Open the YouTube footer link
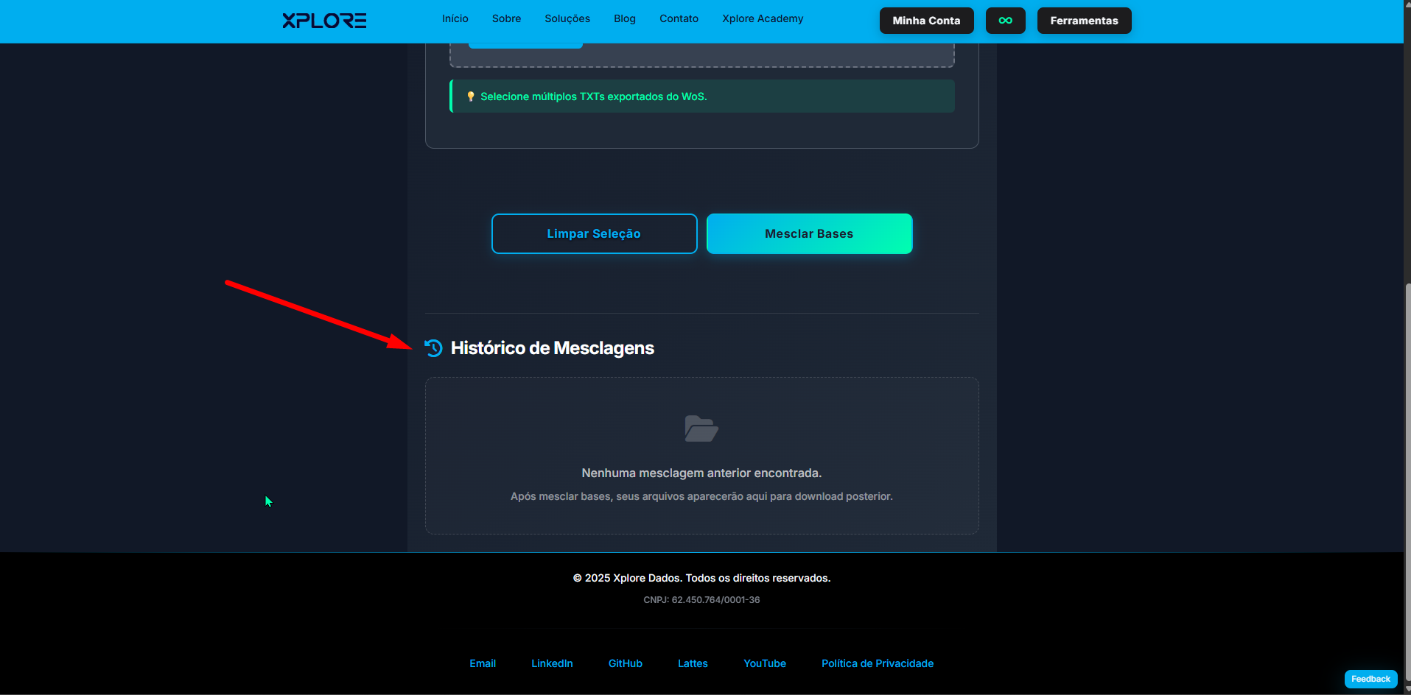This screenshot has height=695, width=1411. pos(764,663)
